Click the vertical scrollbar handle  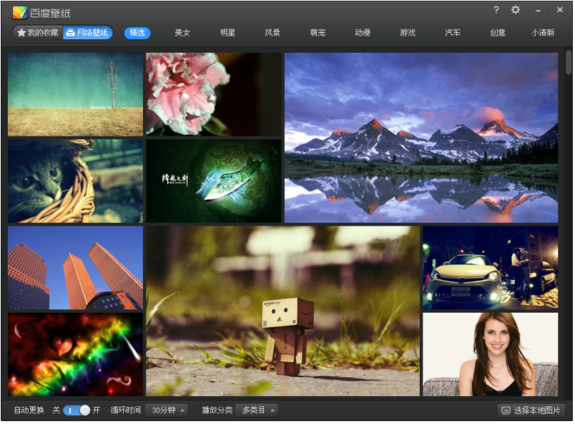pyautogui.click(x=569, y=62)
